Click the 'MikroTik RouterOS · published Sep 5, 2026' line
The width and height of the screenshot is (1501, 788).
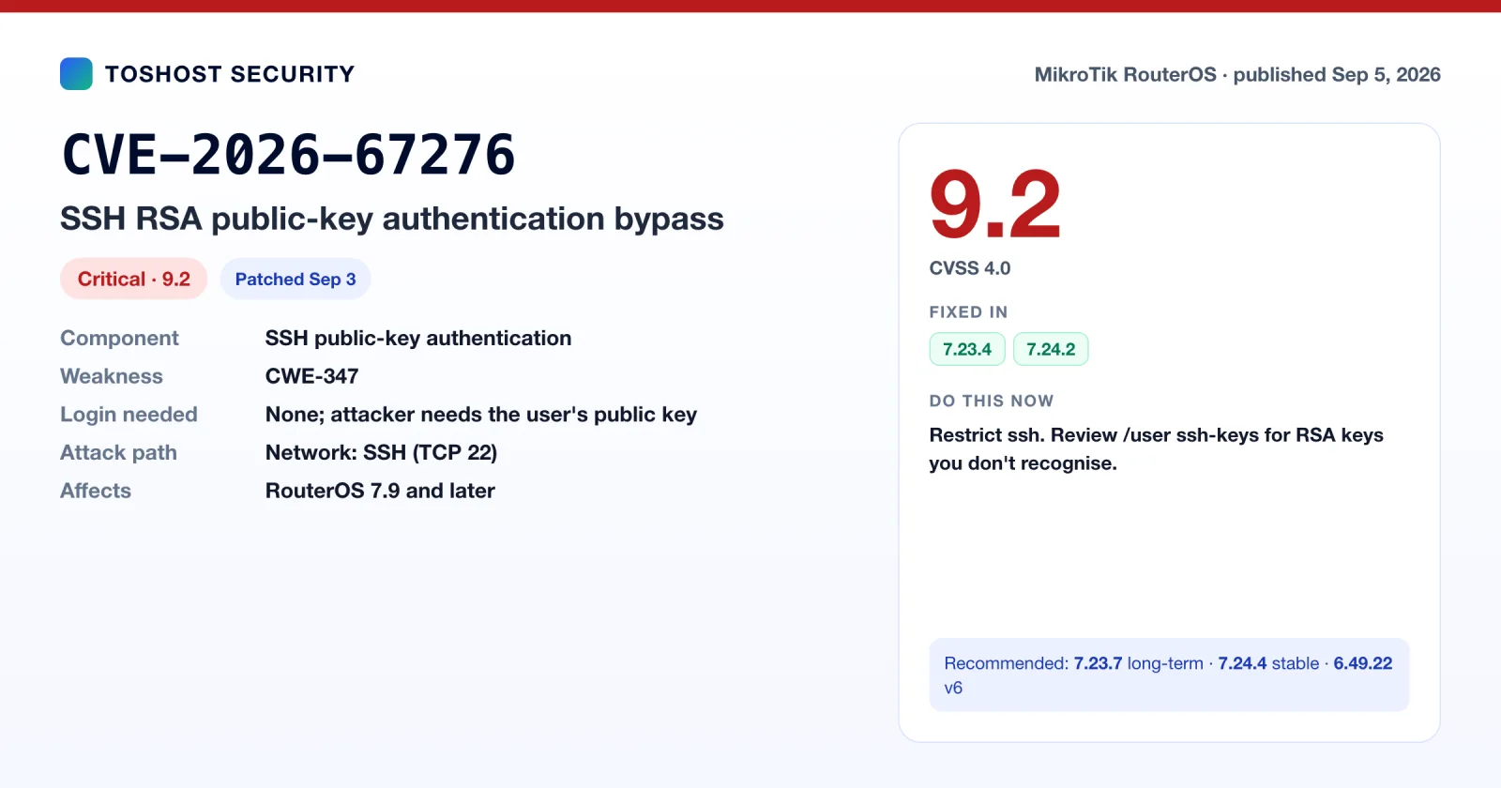(x=1237, y=75)
